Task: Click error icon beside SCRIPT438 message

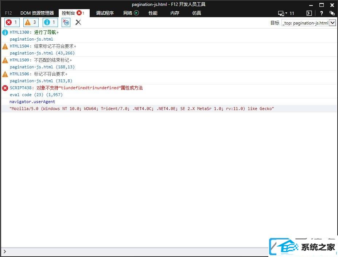Action: (x=5, y=88)
